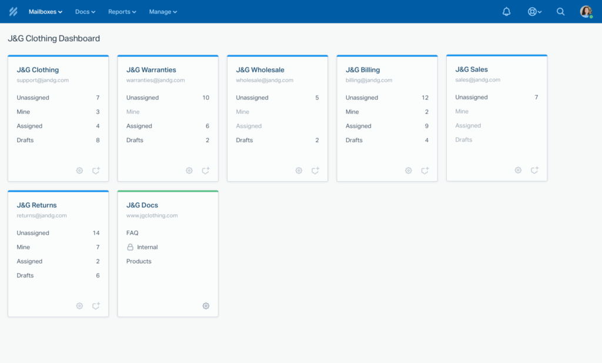Open settings gear on J&G Wholesale card

point(299,171)
